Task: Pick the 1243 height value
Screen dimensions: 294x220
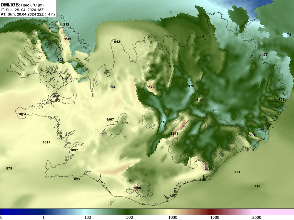Action: 174,133
